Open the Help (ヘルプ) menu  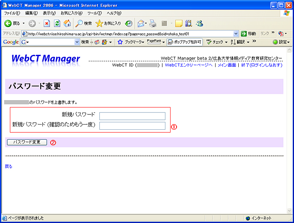point(114,13)
